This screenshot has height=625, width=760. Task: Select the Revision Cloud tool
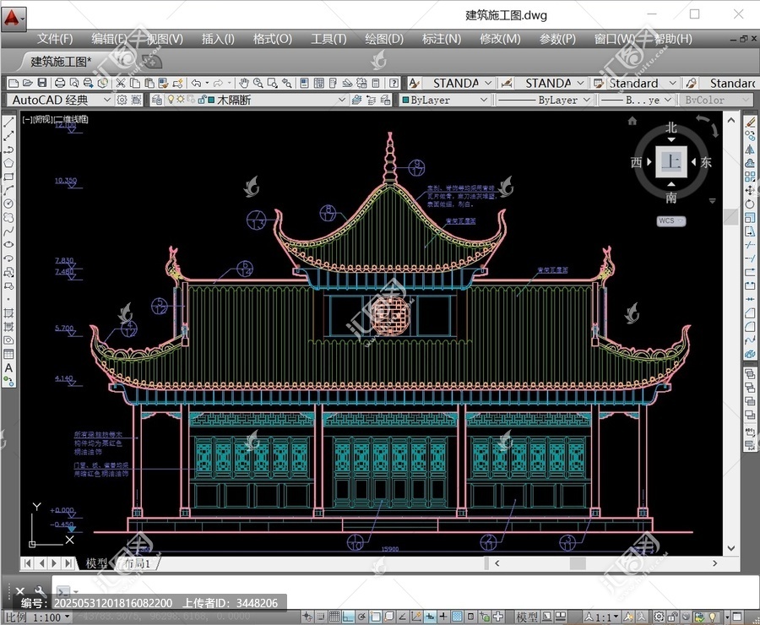tap(8, 217)
